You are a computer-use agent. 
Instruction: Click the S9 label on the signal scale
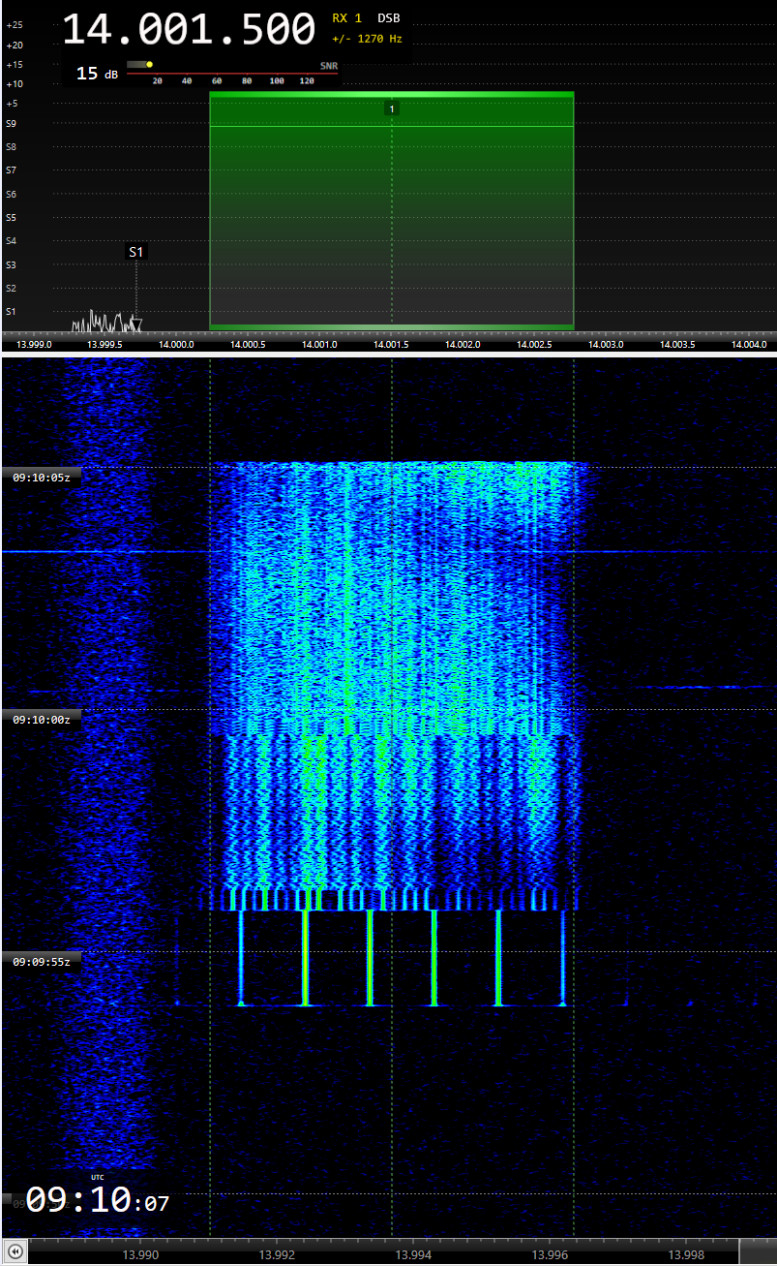12,124
